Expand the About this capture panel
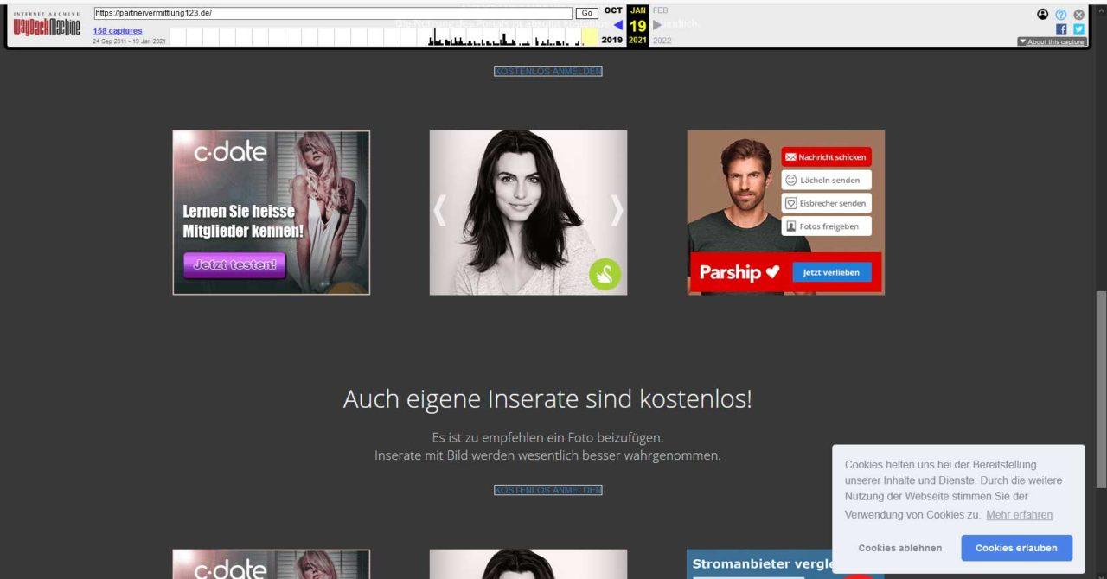 [x=1052, y=41]
